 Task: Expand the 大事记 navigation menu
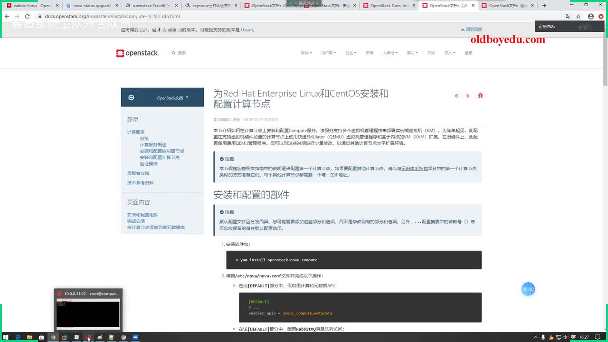click(390, 53)
